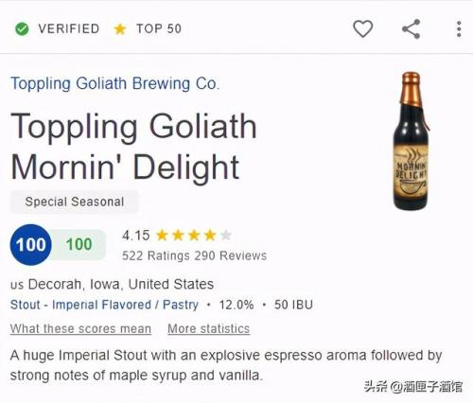Click the fifth gray rating star
473x403 pixels.
(226, 236)
